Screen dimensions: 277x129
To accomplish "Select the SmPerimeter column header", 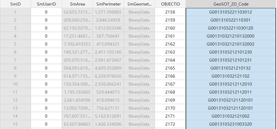I will [x=108, y=4].
